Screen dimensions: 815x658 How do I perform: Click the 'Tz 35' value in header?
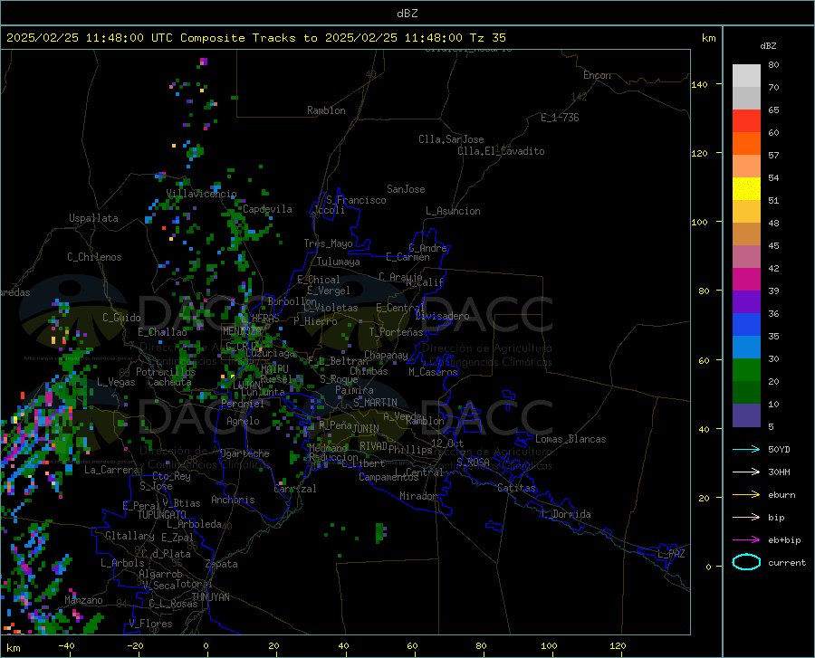[x=487, y=38]
